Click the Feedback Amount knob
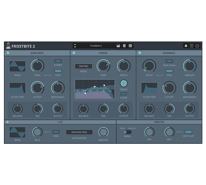This screenshot has height=185, width=206. (190, 66)
